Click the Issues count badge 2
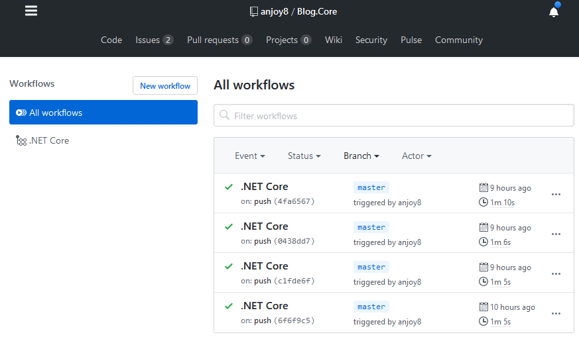Image resolution: width=579 pixels, height=341 pixels. 168,40
